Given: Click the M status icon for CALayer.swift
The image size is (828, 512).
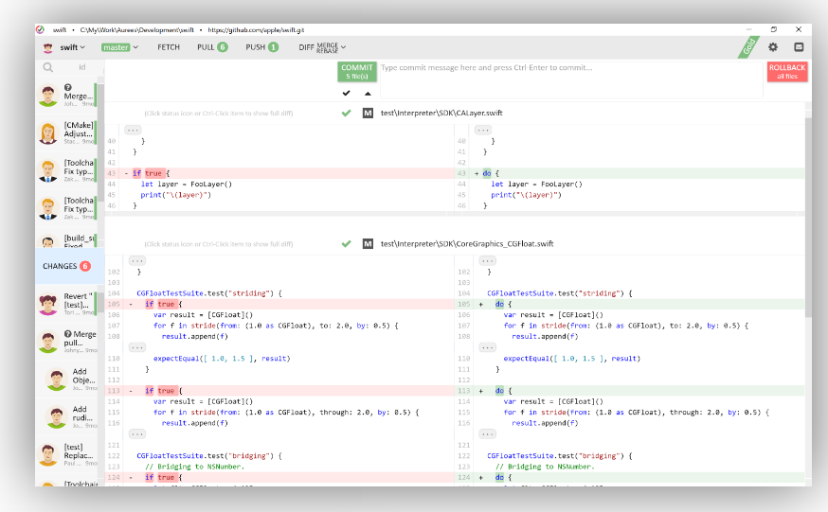Looking at the screenshot, I should (368, 113).
